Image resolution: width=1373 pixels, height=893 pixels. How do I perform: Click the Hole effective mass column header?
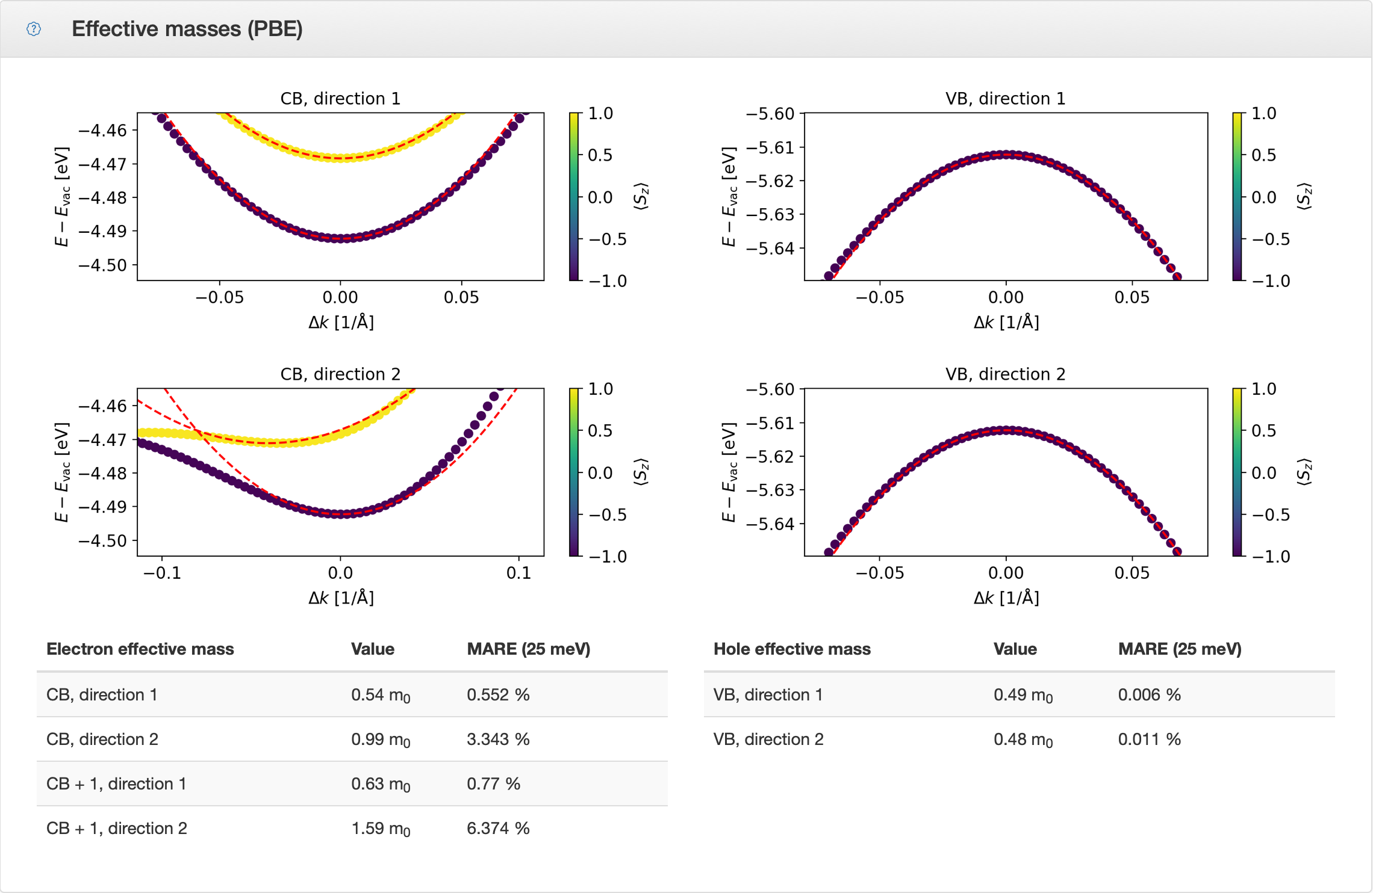pyautogui.click(x=792, y=649)
